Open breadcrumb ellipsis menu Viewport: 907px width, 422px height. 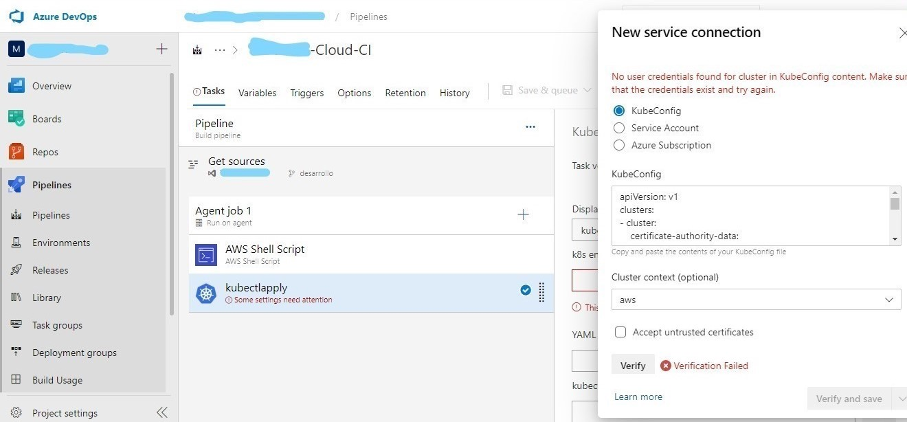click(220, 50)
